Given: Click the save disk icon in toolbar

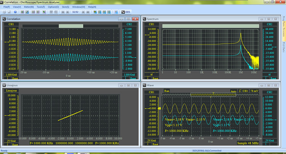Looking at the screenshot, I should 9,12.
